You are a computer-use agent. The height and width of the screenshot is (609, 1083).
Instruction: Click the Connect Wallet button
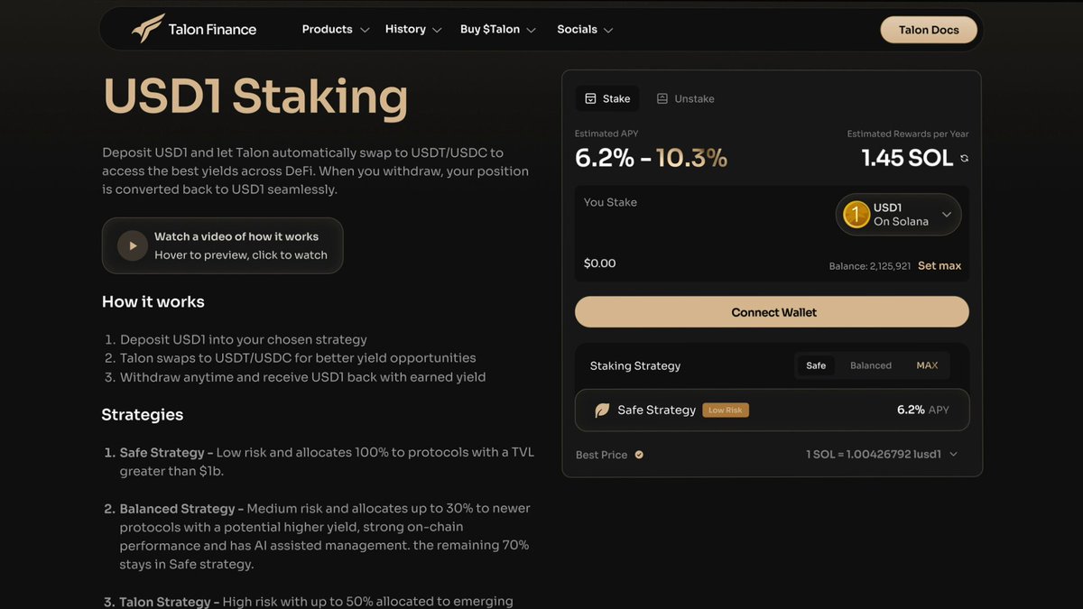point(772,312)
